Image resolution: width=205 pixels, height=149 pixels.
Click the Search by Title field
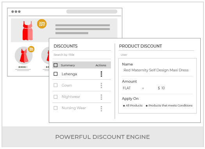click(82, 55)
